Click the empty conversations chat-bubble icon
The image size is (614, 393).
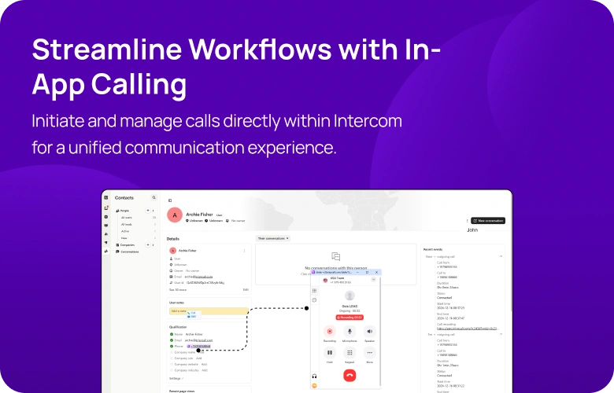[x=335, y=256]
